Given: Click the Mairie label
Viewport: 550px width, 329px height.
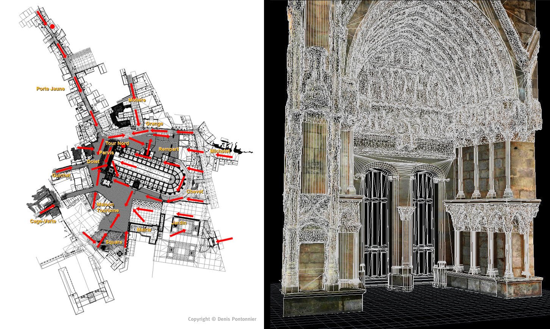Looking at the screenshot, I should click(x=144, y=230).
